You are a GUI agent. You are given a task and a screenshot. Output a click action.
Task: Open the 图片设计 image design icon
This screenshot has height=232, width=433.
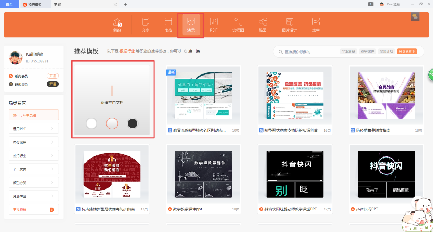(x=289, y=25)
